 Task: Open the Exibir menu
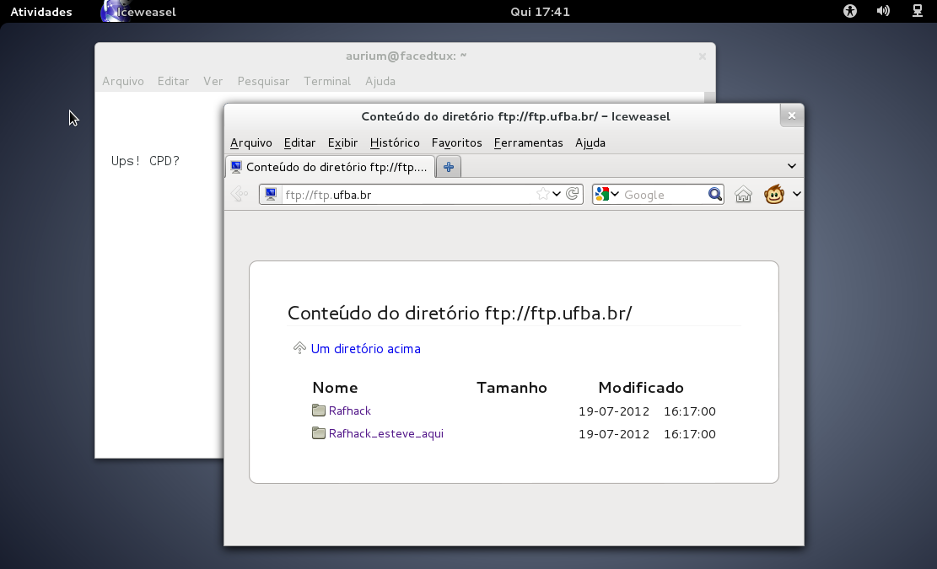tap(342, 142)
